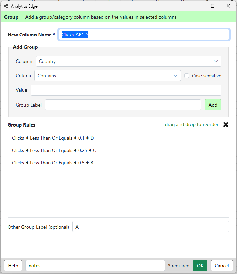The width and height of the screenshot is (237, 274).
Task: Click the Cancel button
Action: click(x=221, y=266)
